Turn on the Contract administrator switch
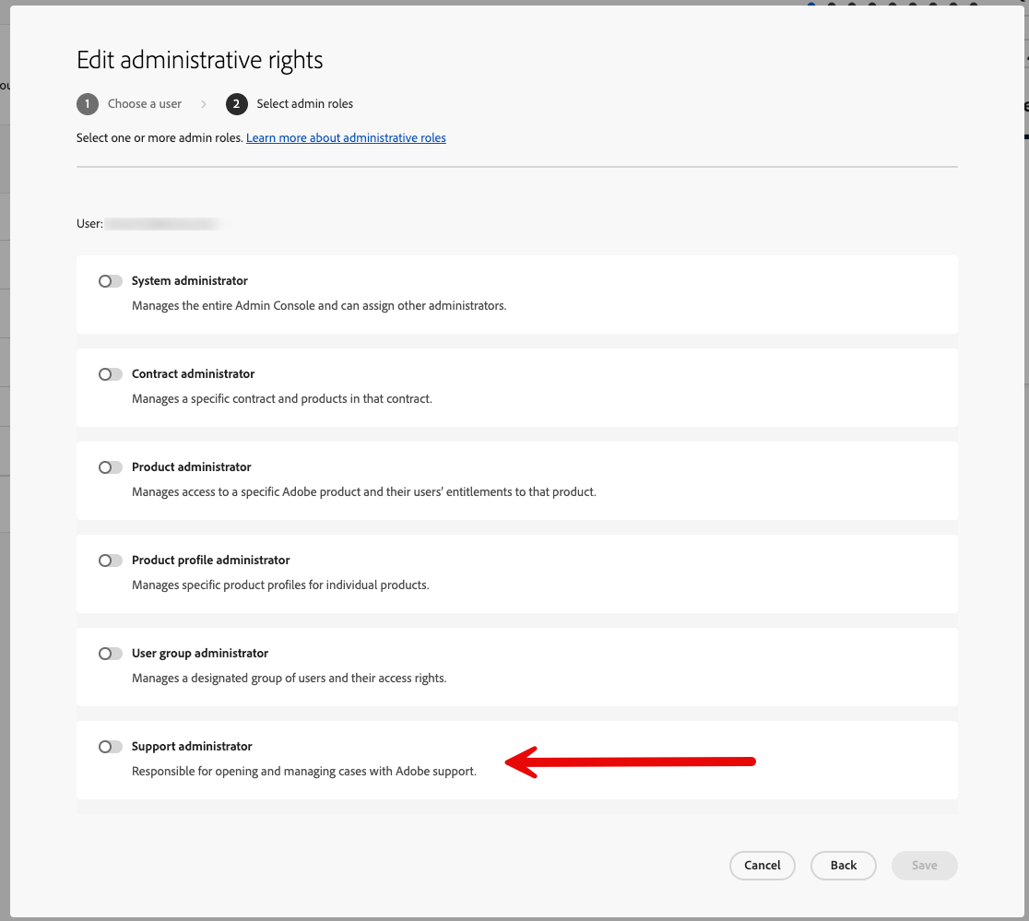The width and height of the screenshot is (1029, 921). (110, 374)
